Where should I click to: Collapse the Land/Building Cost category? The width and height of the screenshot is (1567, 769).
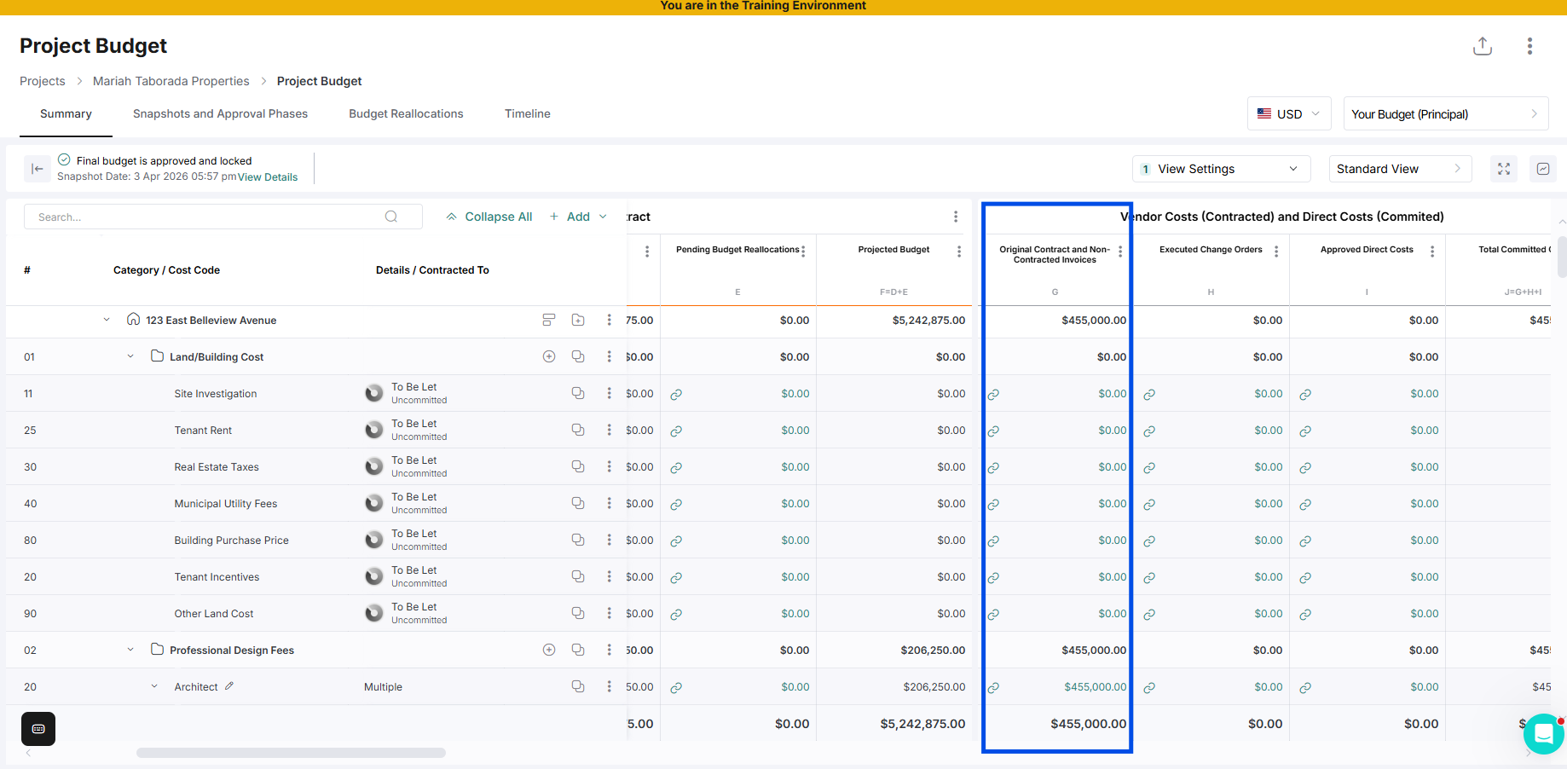[130, 356]
